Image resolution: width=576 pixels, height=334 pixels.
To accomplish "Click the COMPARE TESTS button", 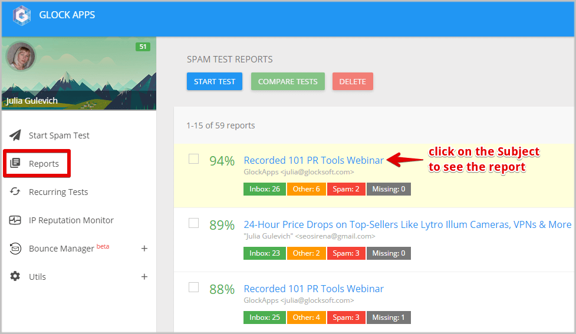I will tap(288, 81).
